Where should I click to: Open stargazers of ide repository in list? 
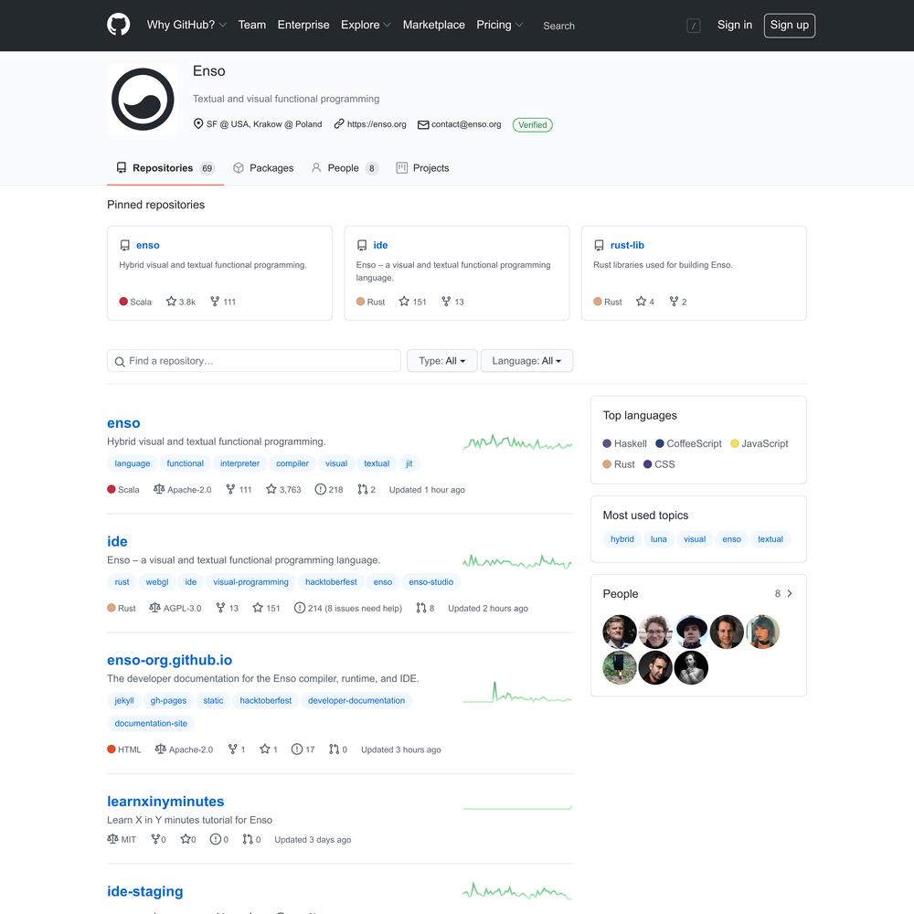click(266, 608)
